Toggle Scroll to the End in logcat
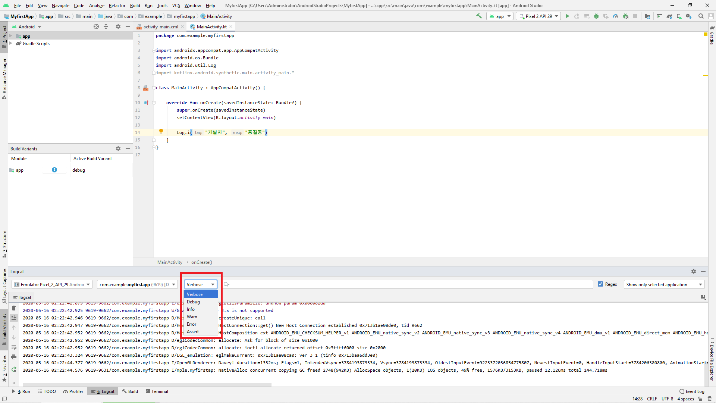716x403 pixels. [x=14, y=318]
